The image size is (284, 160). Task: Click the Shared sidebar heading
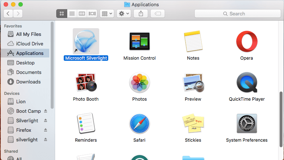click(11, 151)
